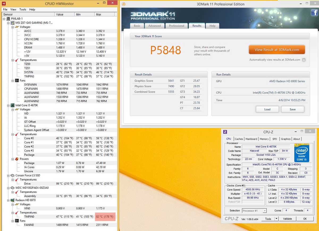Click the CPU-Z purple Z title icon
Image resolution: width=319 pixels, height=231 pixels.
point(225,132)
